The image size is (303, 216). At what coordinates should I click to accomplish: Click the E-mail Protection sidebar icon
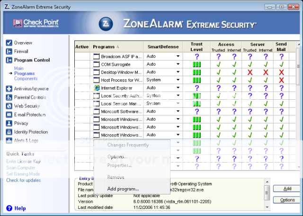(x=9, y=114)
